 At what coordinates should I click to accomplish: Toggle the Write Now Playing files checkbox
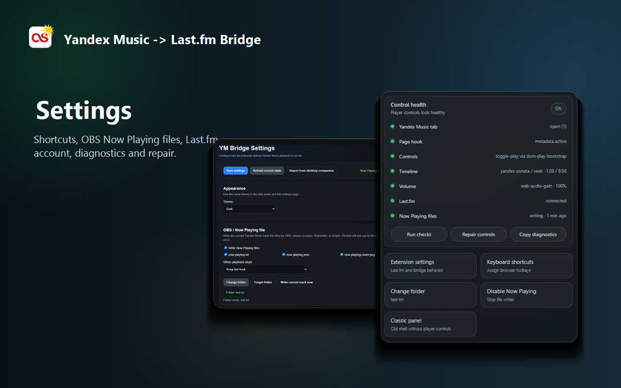pos(226,248)
